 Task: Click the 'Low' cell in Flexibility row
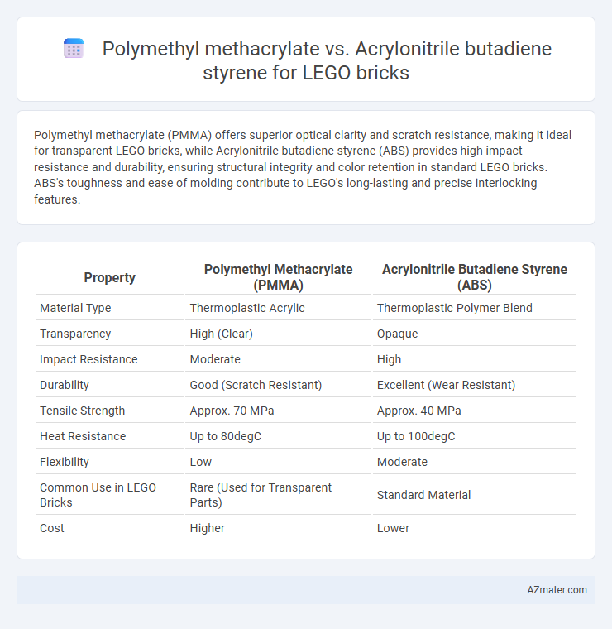click(x=200, y=462)
